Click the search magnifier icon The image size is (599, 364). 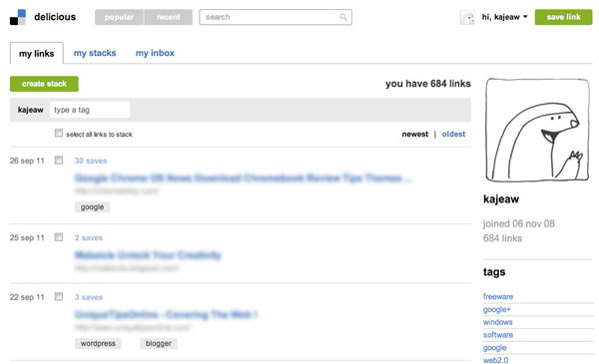pos(343,17)
